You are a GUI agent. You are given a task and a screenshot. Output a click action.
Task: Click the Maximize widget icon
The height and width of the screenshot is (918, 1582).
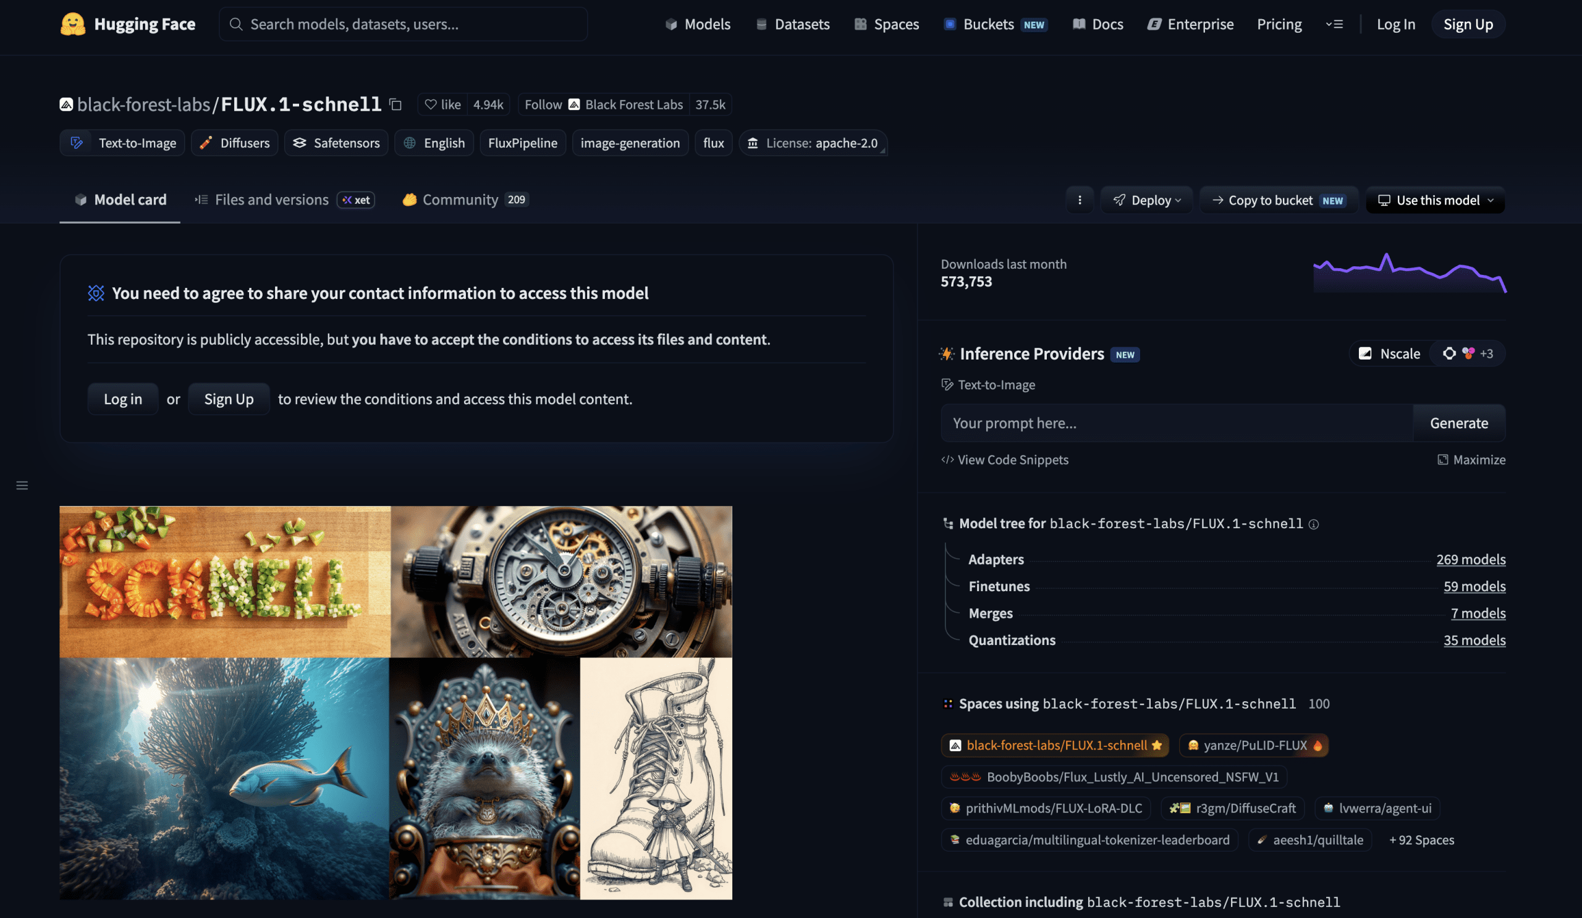1442,460
